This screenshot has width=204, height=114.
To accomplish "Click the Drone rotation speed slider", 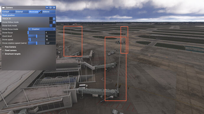I will pyautogui.click(x=36, y=43).
